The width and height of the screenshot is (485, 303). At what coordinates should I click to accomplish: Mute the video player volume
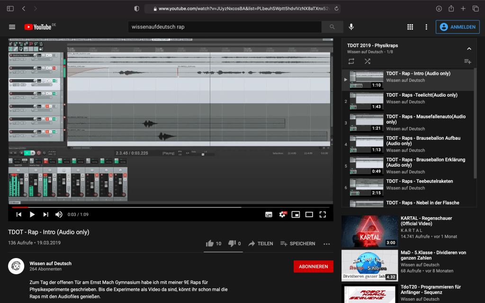tap(59, 214)
